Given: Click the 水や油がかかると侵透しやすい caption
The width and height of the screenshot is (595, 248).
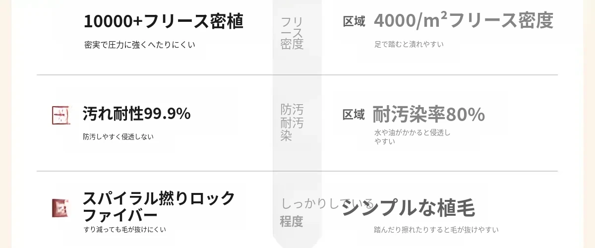Looking at the screenshot, I should pyautogui.click(x=412, y=137).
